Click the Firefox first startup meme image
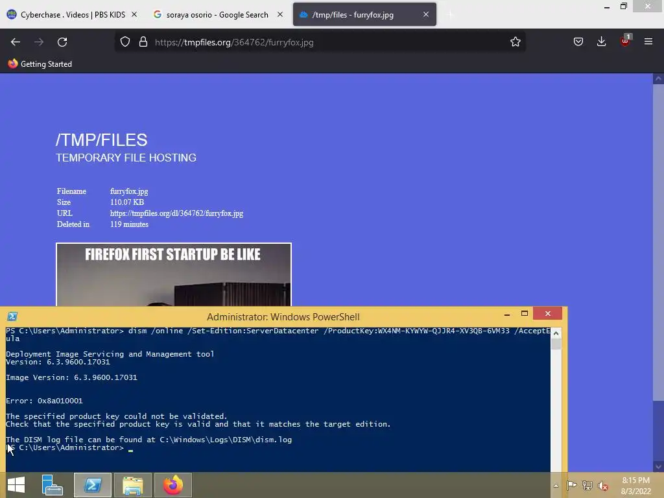The image size is (664, 498). (x=174, y=274)
